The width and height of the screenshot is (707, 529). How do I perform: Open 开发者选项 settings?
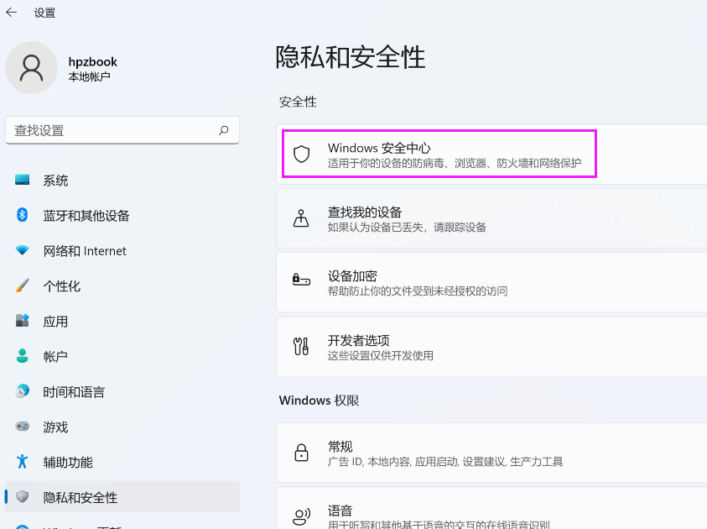(x=491, y=347)
